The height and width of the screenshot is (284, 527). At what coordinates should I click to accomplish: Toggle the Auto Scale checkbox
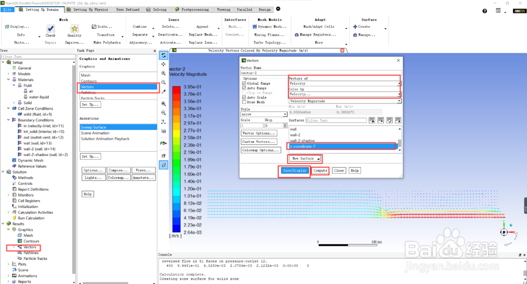pyautogui.click(x=244, y=97)
